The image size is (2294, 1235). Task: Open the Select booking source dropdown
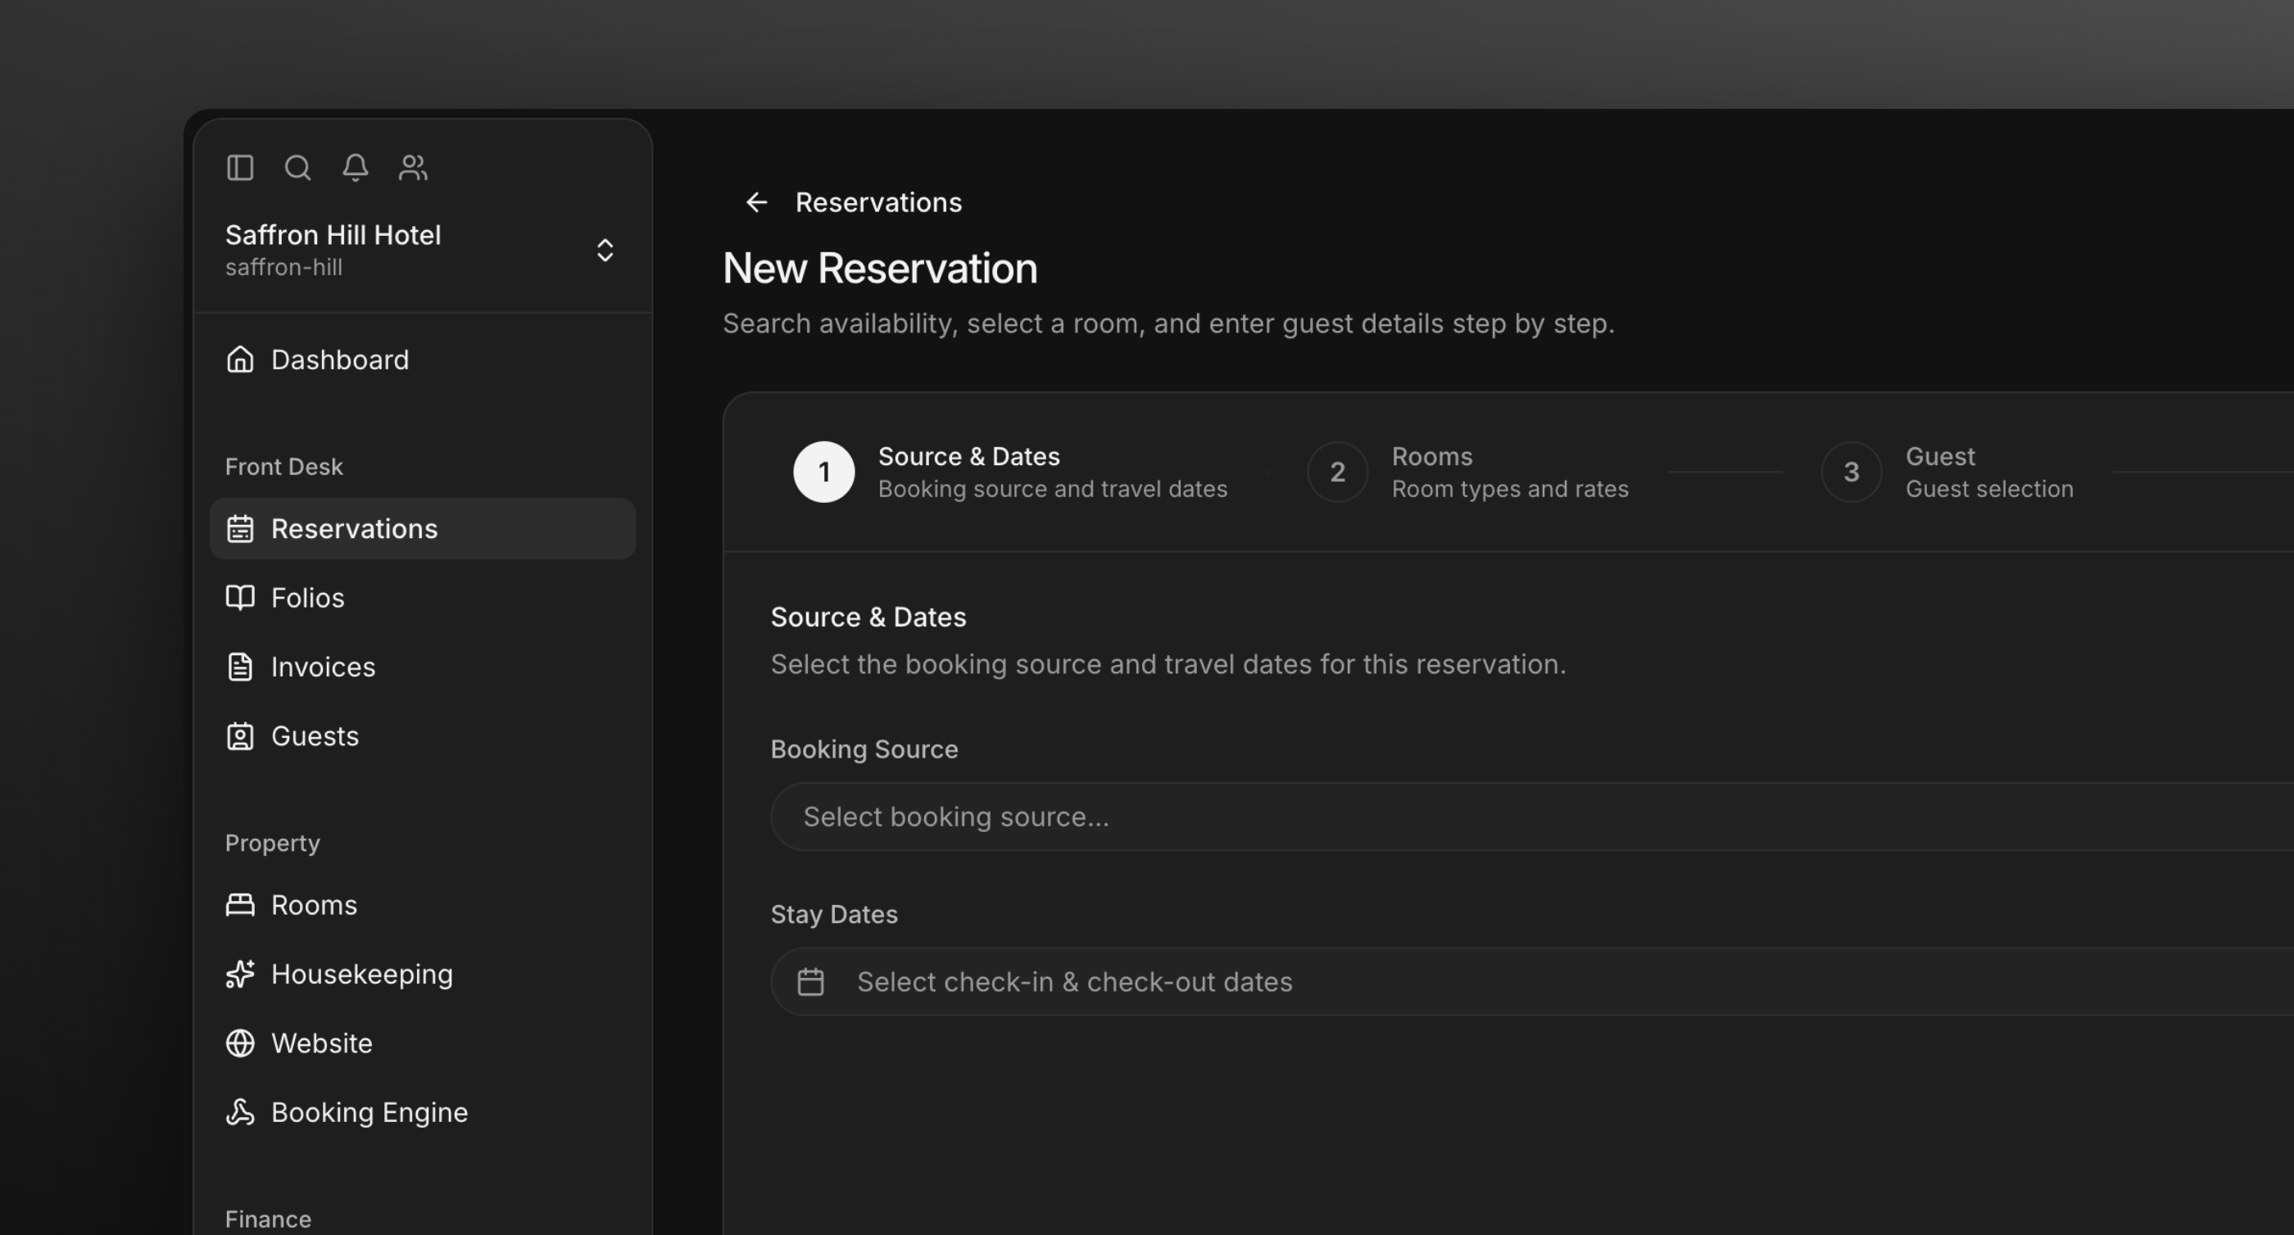click(x=1532, y=817)
